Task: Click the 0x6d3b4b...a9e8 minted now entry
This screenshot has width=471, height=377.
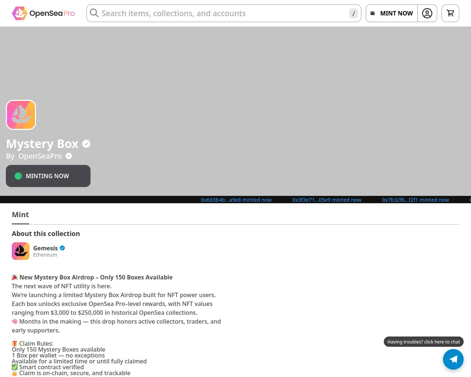Action: click(x=236, y=200)
